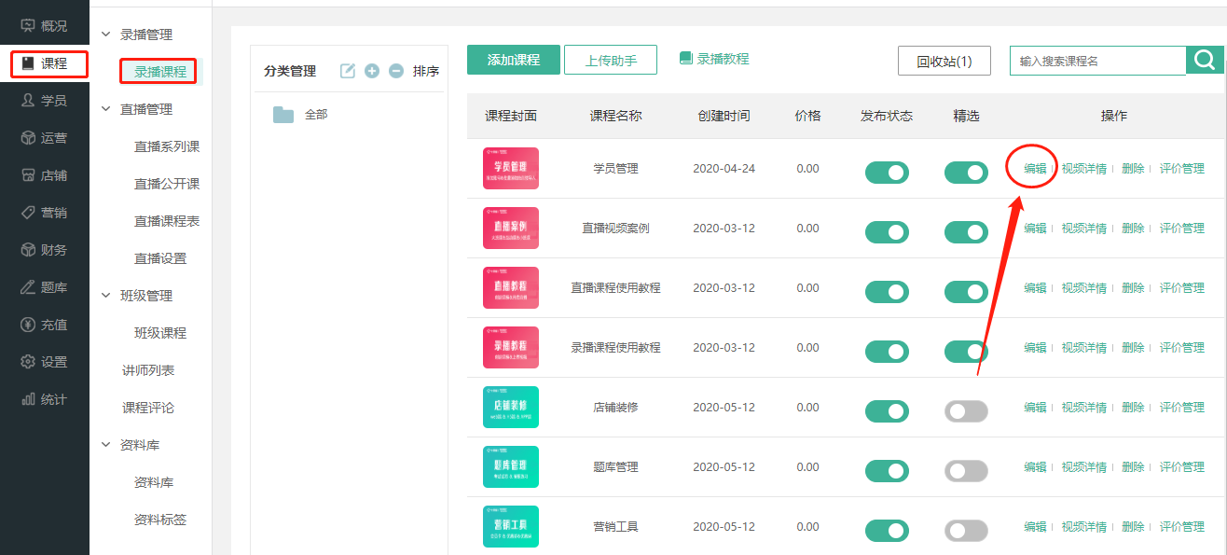Image resolution: width=1227 pixels, height=555 pixels.
Task: Toggle 精选 switch for 直播课程使用教程
Action: pos(966,292)
